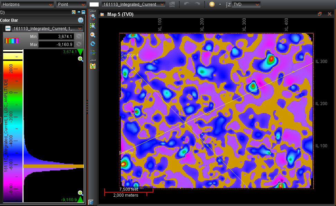Click the IL 200 axis label
336x206 pixels.
pos(321,104)
